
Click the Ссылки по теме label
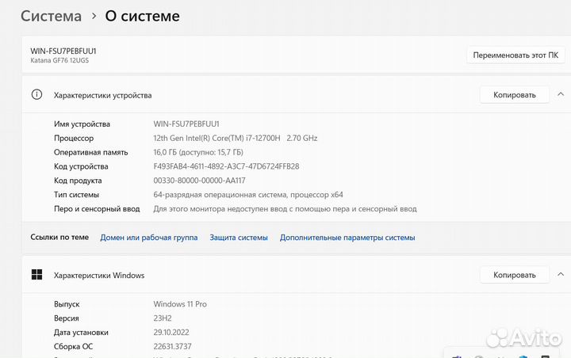[59, 237]
